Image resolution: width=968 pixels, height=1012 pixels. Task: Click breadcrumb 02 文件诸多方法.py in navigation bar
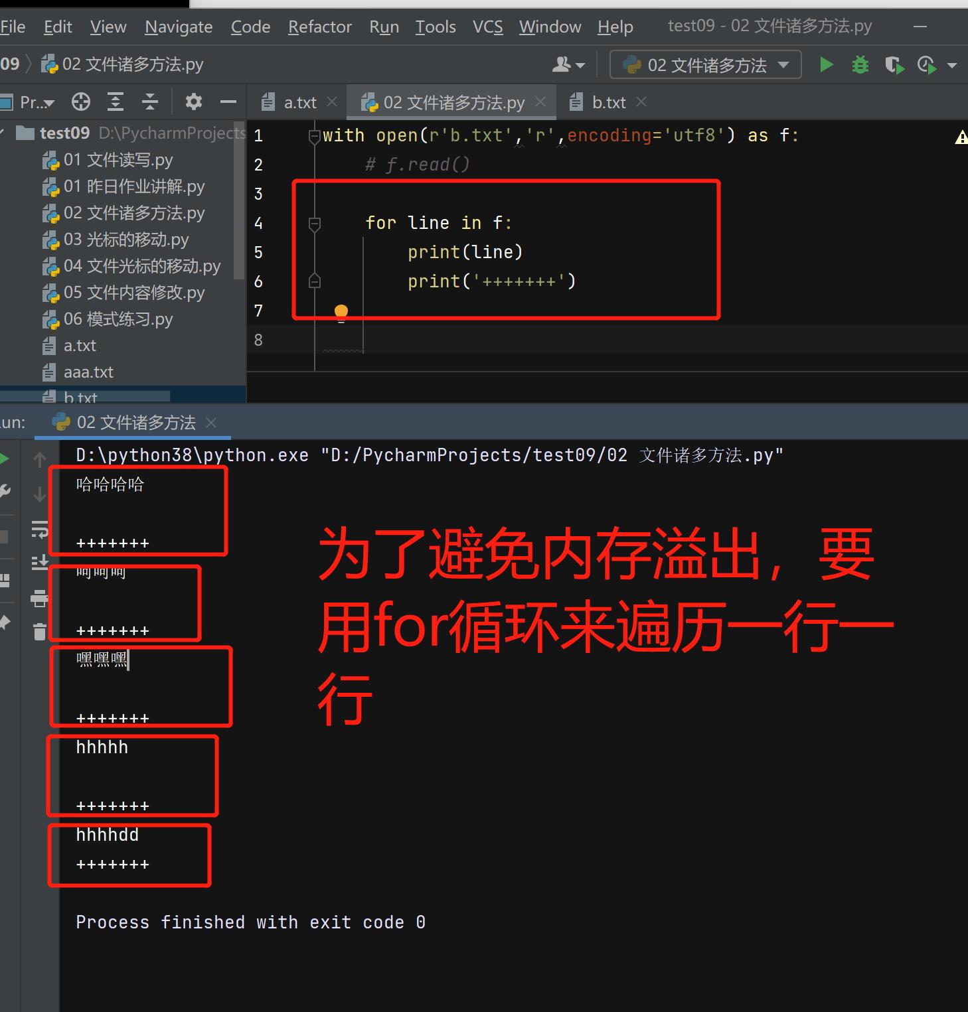[x=122, y=64]
